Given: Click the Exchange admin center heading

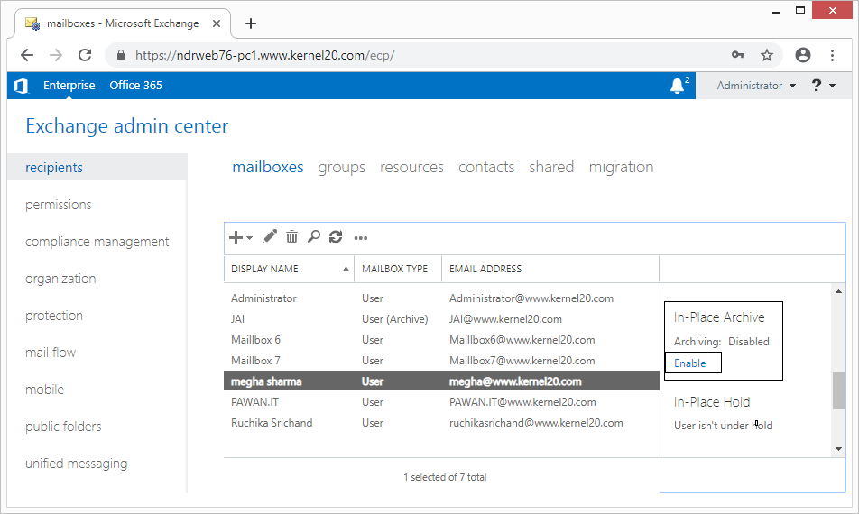Looking at the screenshot, I should [x=127, y=126].
